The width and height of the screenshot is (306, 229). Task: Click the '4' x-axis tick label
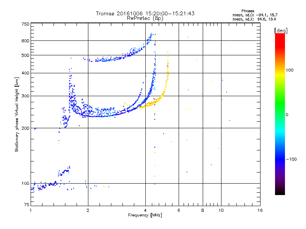coord(145,210)
